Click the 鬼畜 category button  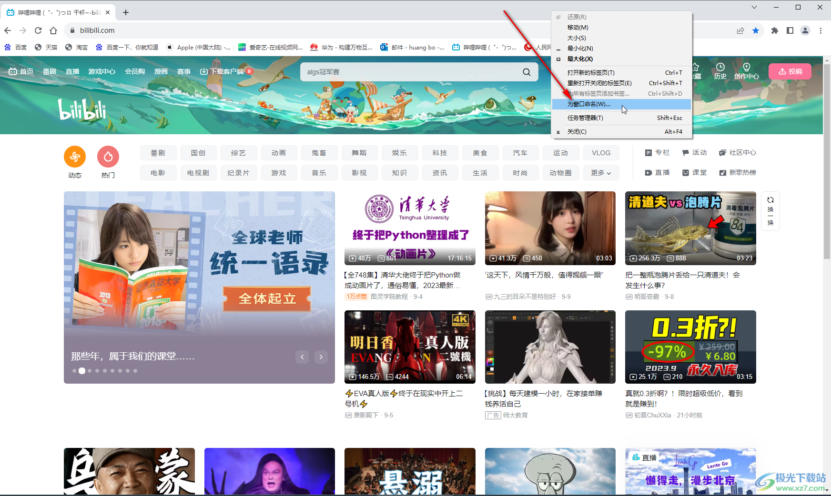point(319,153)
